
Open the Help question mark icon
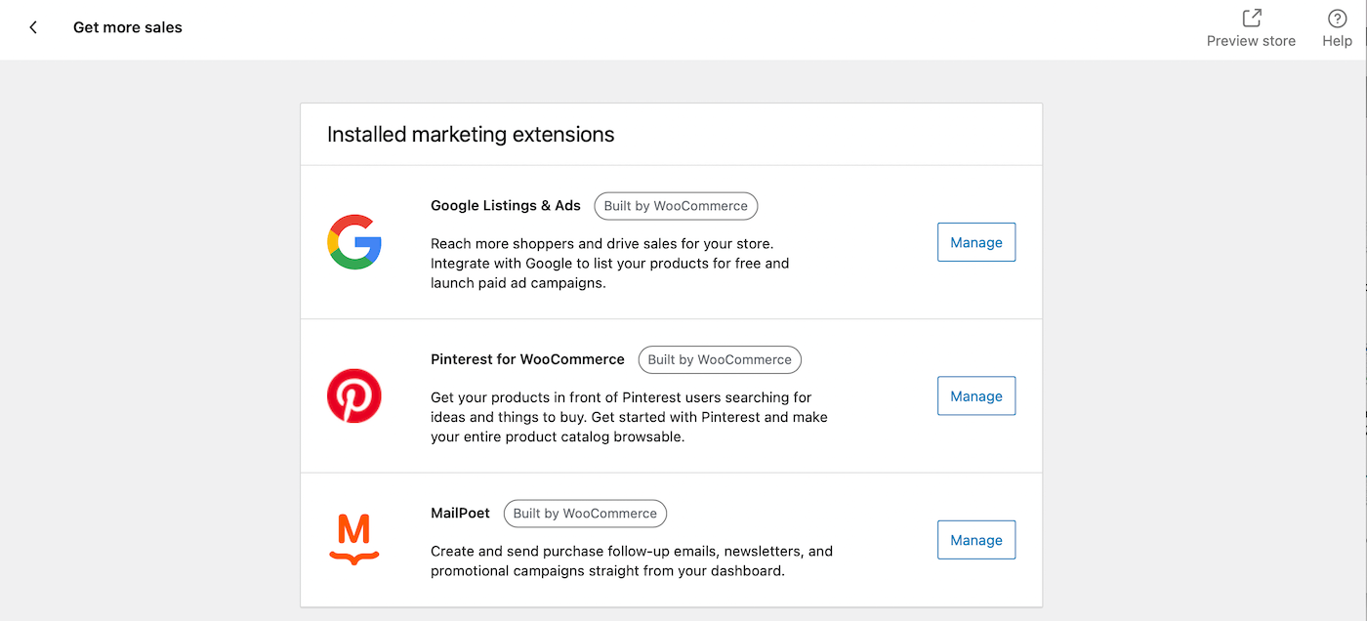coord(1337,19)
